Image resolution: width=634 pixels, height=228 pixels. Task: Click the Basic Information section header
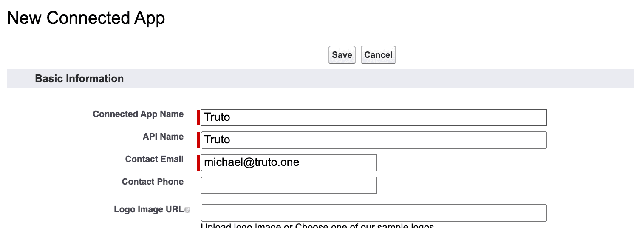(x=79, y=79)
